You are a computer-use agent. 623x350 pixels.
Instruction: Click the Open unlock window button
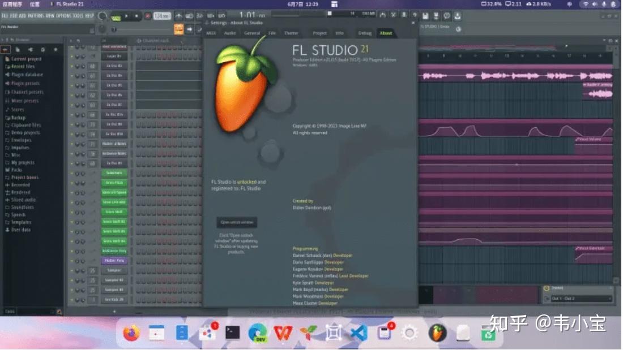237,222
